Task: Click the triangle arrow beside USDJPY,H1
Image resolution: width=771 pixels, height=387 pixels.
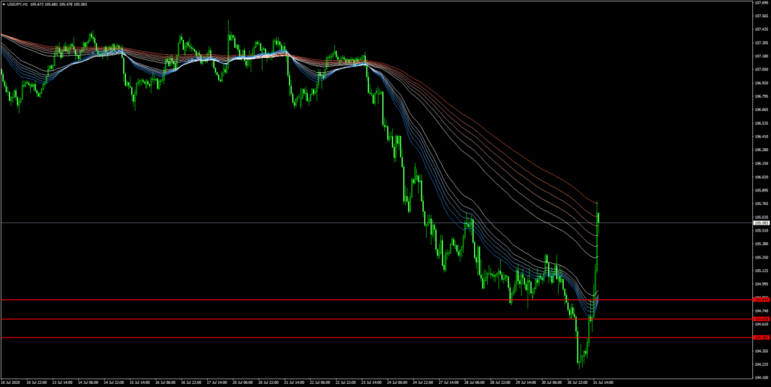Action: [x=4, y=5]
